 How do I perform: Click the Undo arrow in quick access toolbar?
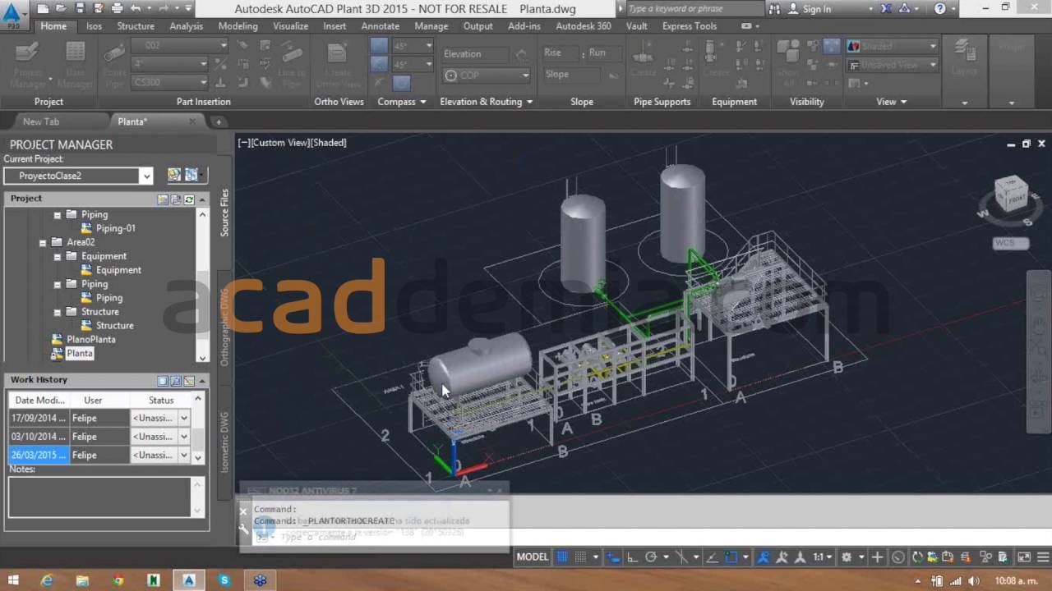point(136,8)
